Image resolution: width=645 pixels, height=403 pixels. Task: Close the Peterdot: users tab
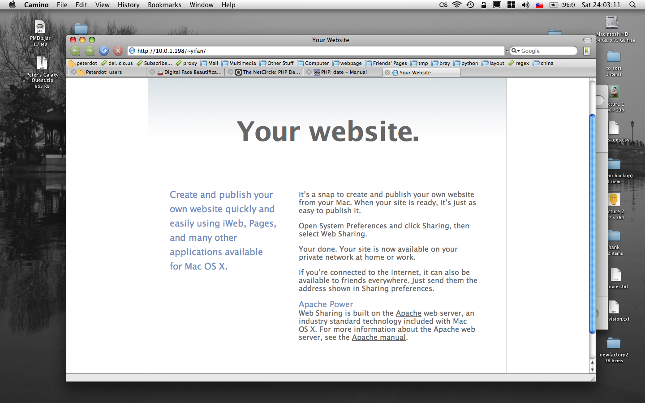pyautogui.click(x=74, y=72)
